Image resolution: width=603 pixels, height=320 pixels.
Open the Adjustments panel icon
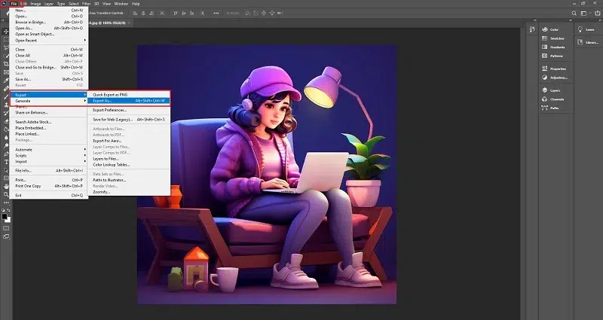[x=544, y=78]
